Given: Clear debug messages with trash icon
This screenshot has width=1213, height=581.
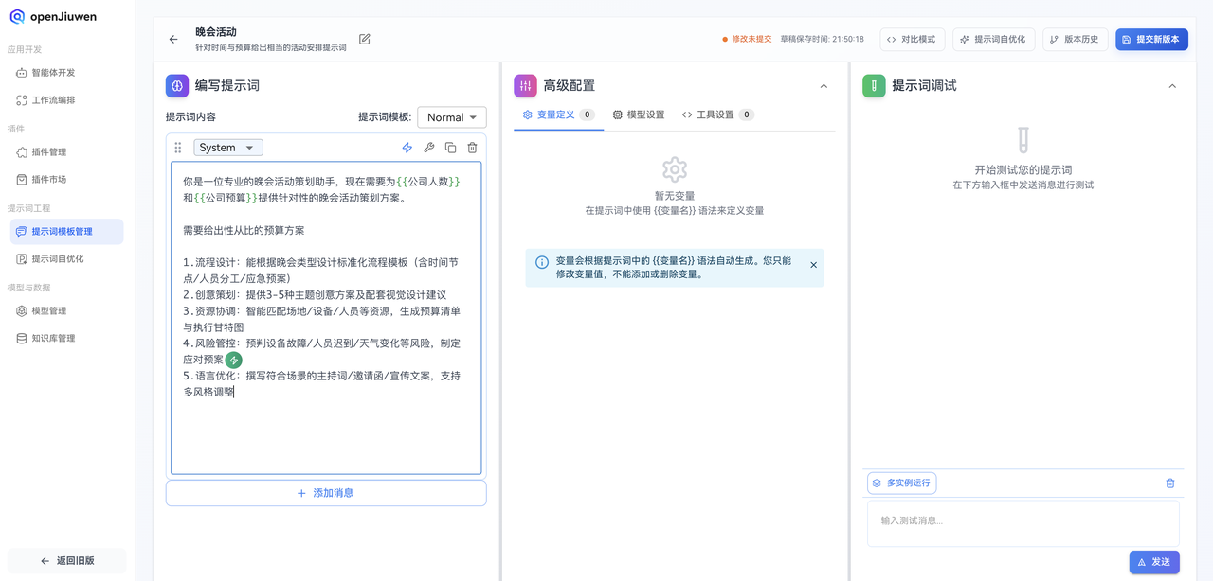Looking at the screenshot, I should coord(1170,484).
